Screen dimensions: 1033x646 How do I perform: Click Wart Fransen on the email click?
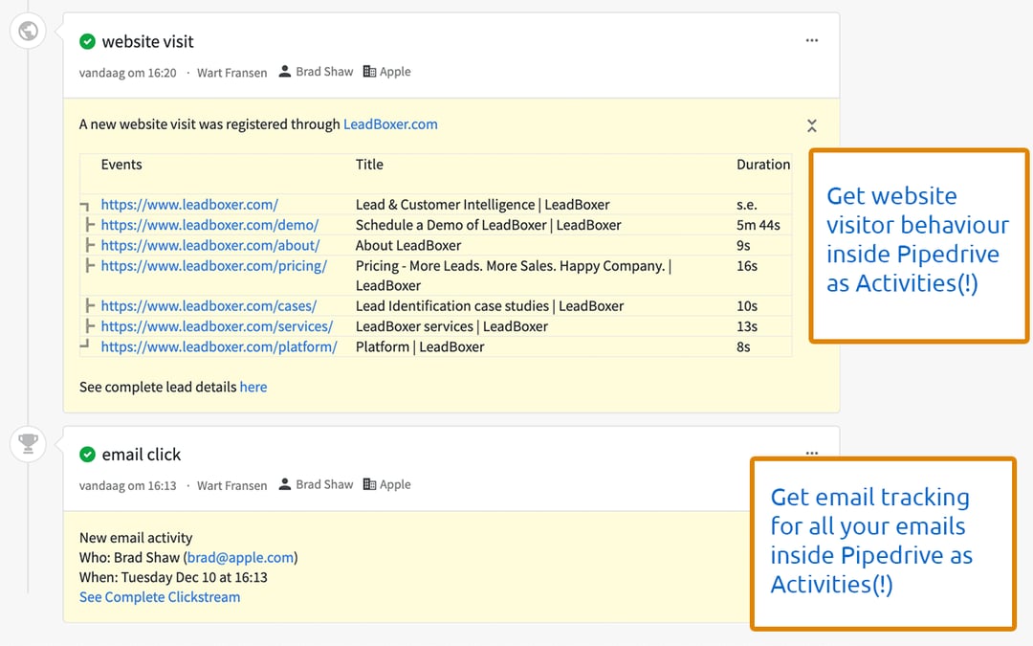231,486
